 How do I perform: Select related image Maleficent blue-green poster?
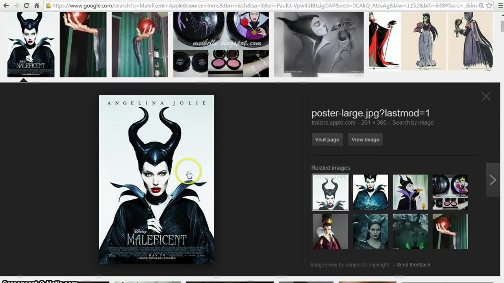(x=370, y=192)
